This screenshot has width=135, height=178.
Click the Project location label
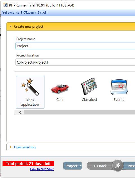[28, 55]
